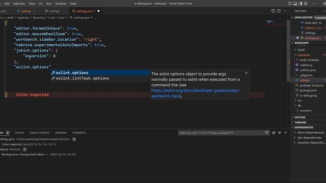326x183 pixels.
Task: Select eslint.lintTask.options suggestion
Action: (x=100, y=78)
